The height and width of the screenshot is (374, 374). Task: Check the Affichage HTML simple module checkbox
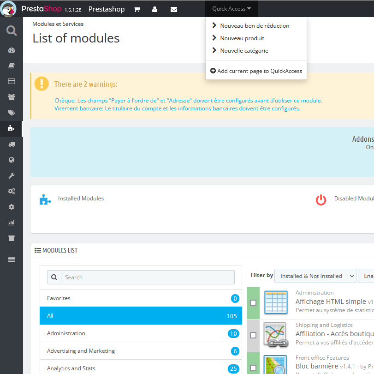pyautogui.click(x=253, y=303)
